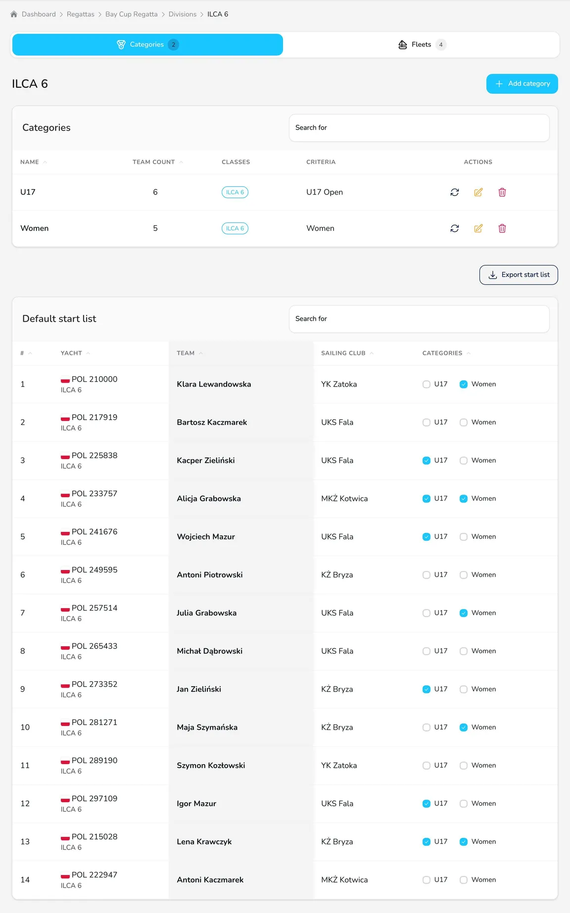Click team Szymon Kozłowski
570x913 pixels.
click(211, 765)
